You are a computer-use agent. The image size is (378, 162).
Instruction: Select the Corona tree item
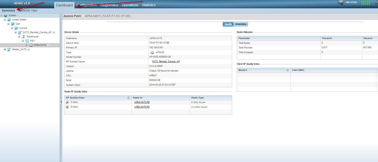point(23,28)
